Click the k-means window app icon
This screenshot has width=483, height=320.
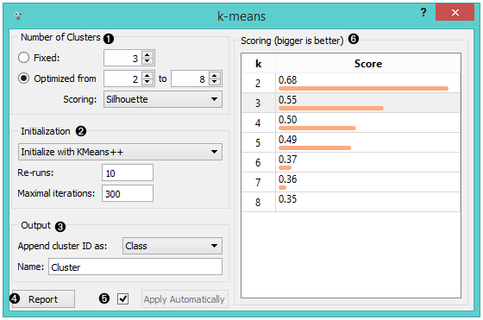coord(18,15)
